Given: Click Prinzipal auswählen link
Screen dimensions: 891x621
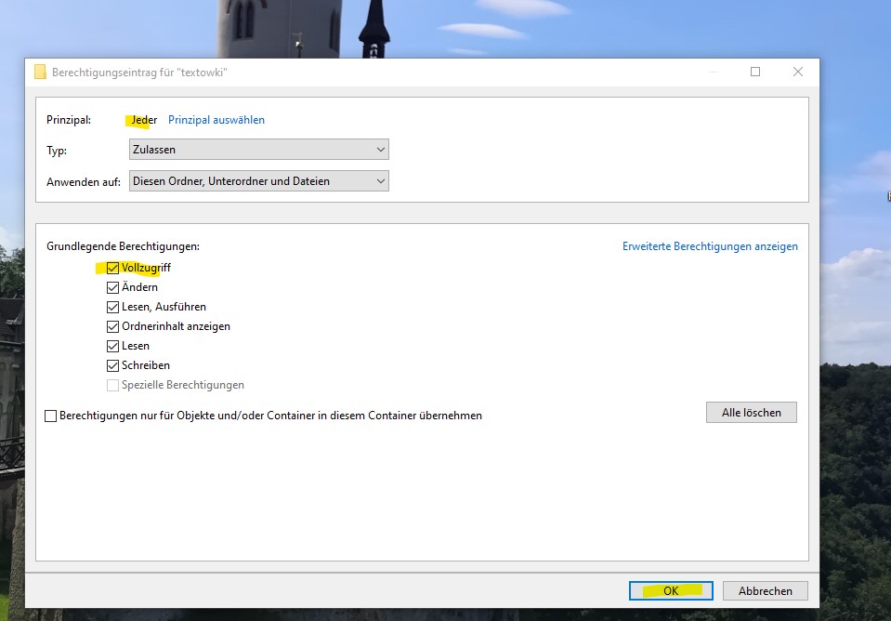Looking at the screenshot, I should [216, 120].
